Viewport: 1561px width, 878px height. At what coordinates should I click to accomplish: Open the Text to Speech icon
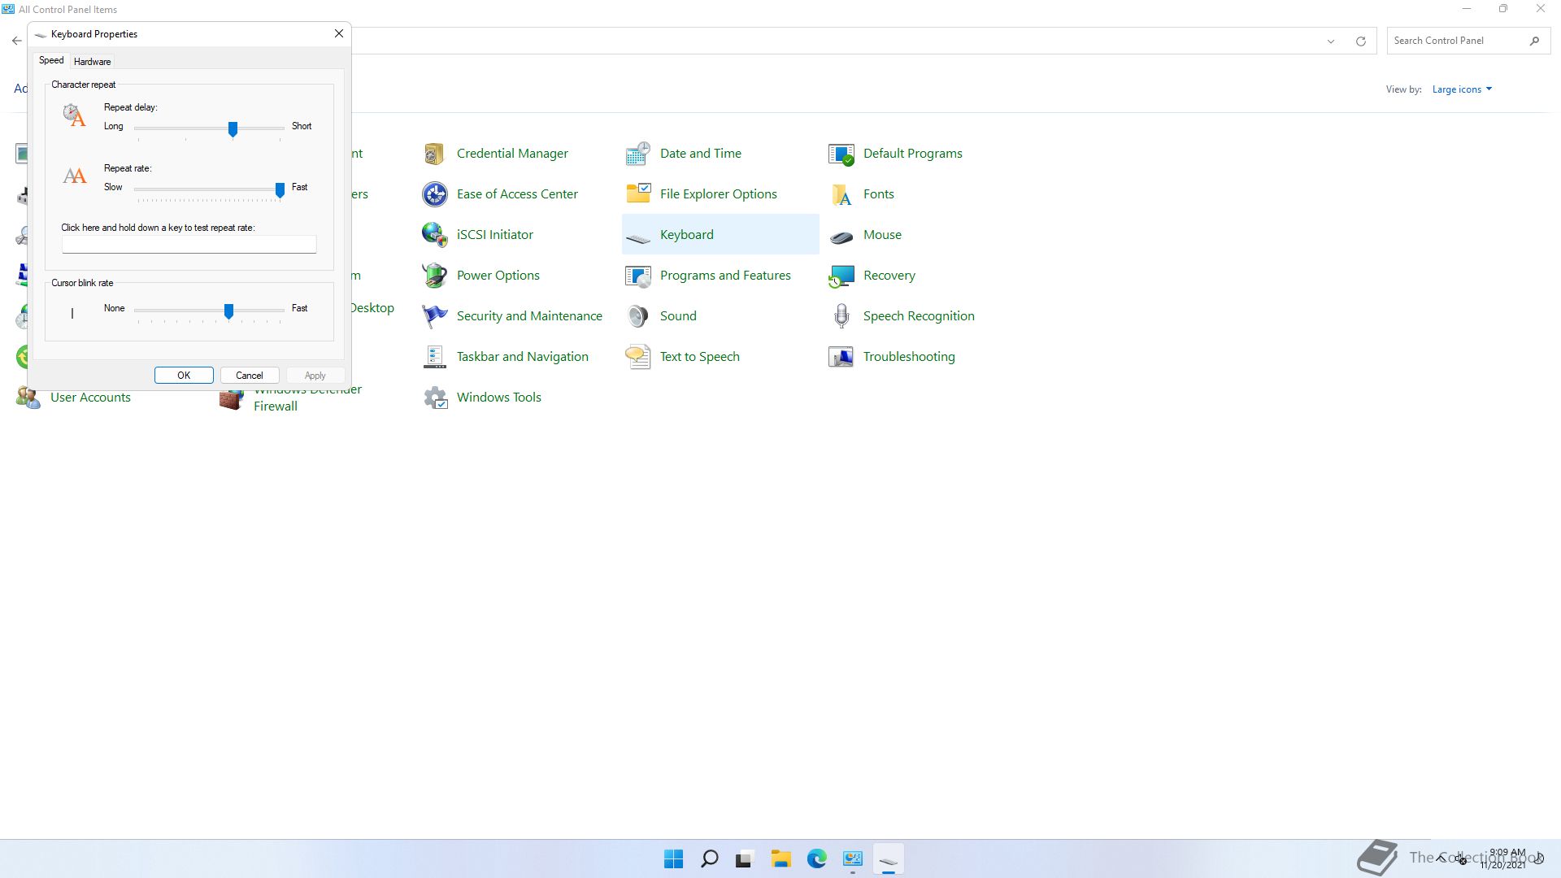[637, 357]
